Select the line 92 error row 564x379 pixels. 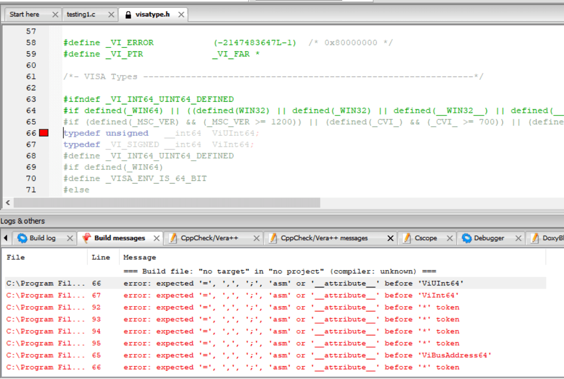point(276,307)
